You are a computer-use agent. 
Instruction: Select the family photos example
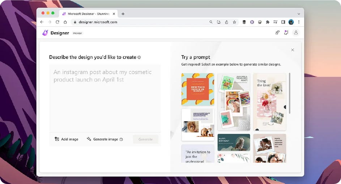pyautogui.click(x=270, y=148)
